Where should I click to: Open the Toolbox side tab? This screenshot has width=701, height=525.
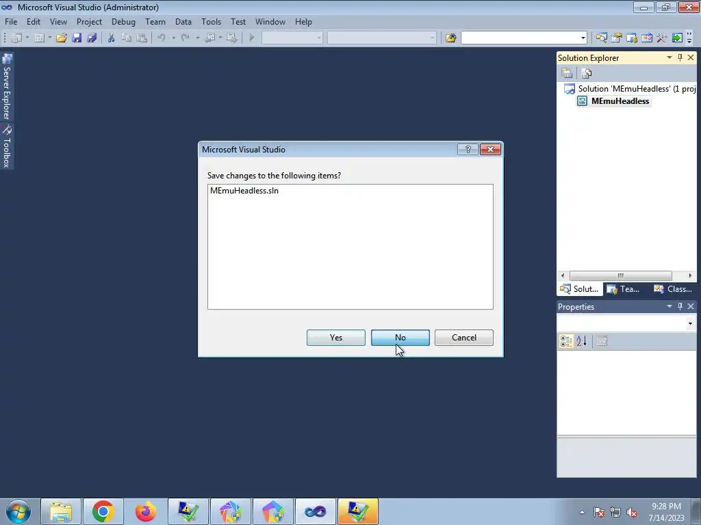(7, 146)
